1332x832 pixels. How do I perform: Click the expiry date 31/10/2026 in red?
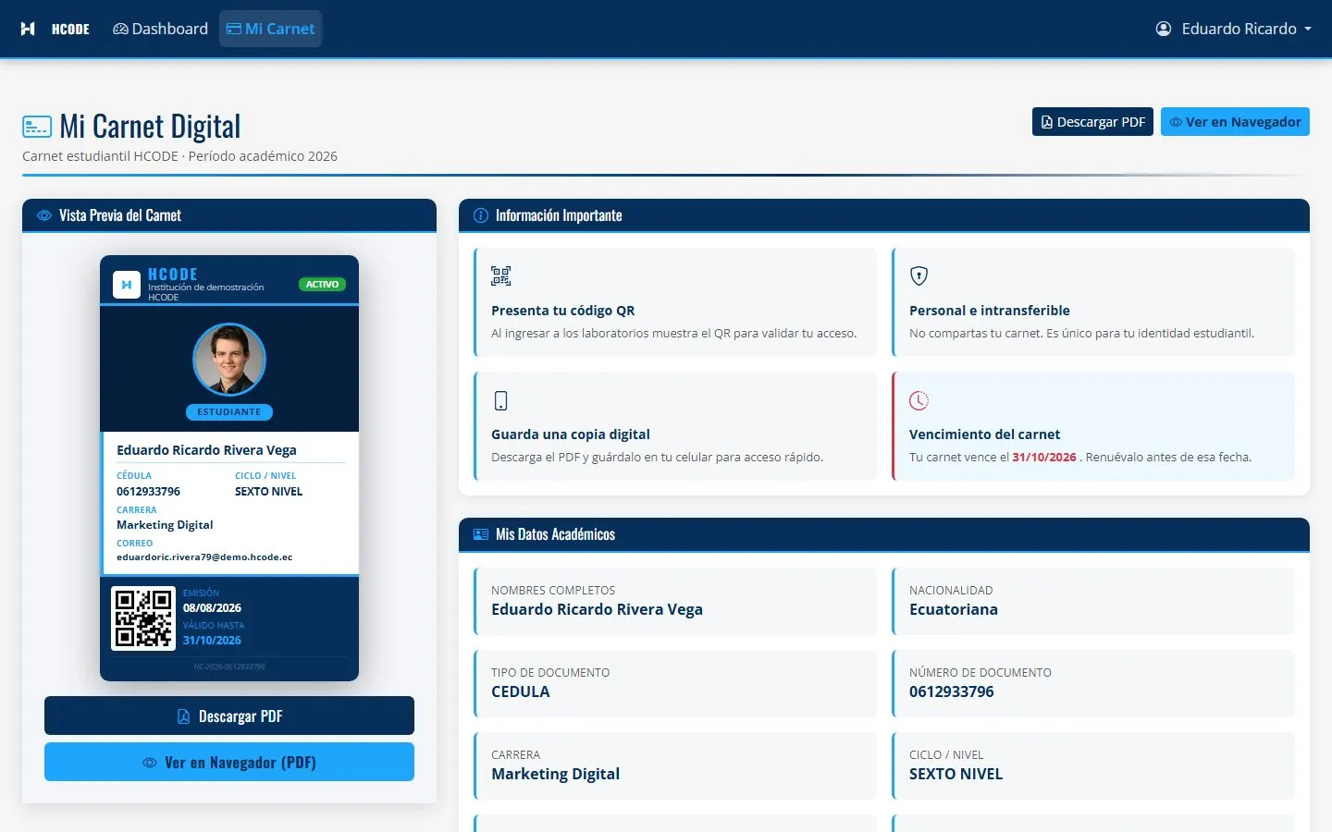point(1044,457)
